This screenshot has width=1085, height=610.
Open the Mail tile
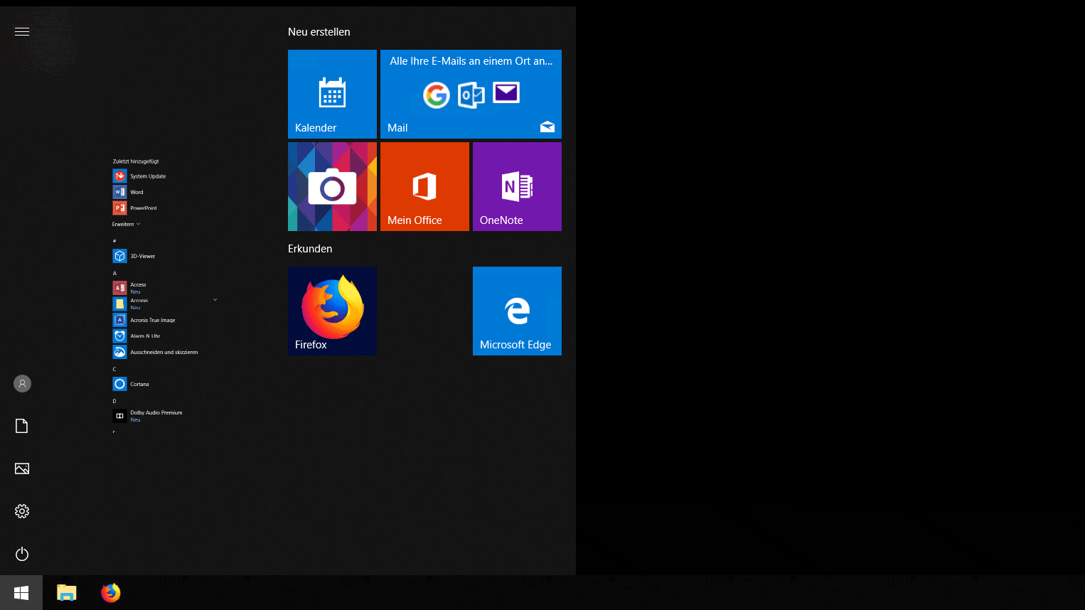[471, 94]
